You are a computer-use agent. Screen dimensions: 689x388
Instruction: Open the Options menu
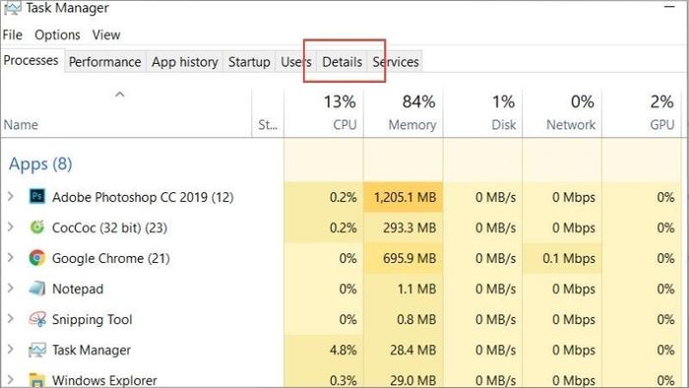[x=57, y=34]
